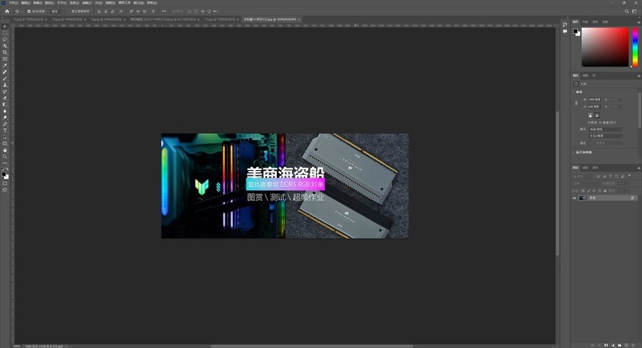Viewport: 642px width, 348px height.
Task: Click the foreground color swatch in Color panel
Action: (x=575, y=31)
